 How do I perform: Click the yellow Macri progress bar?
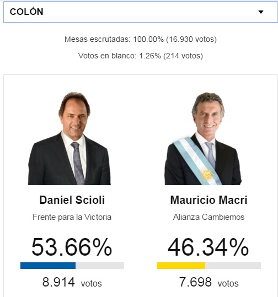(181, 266)
